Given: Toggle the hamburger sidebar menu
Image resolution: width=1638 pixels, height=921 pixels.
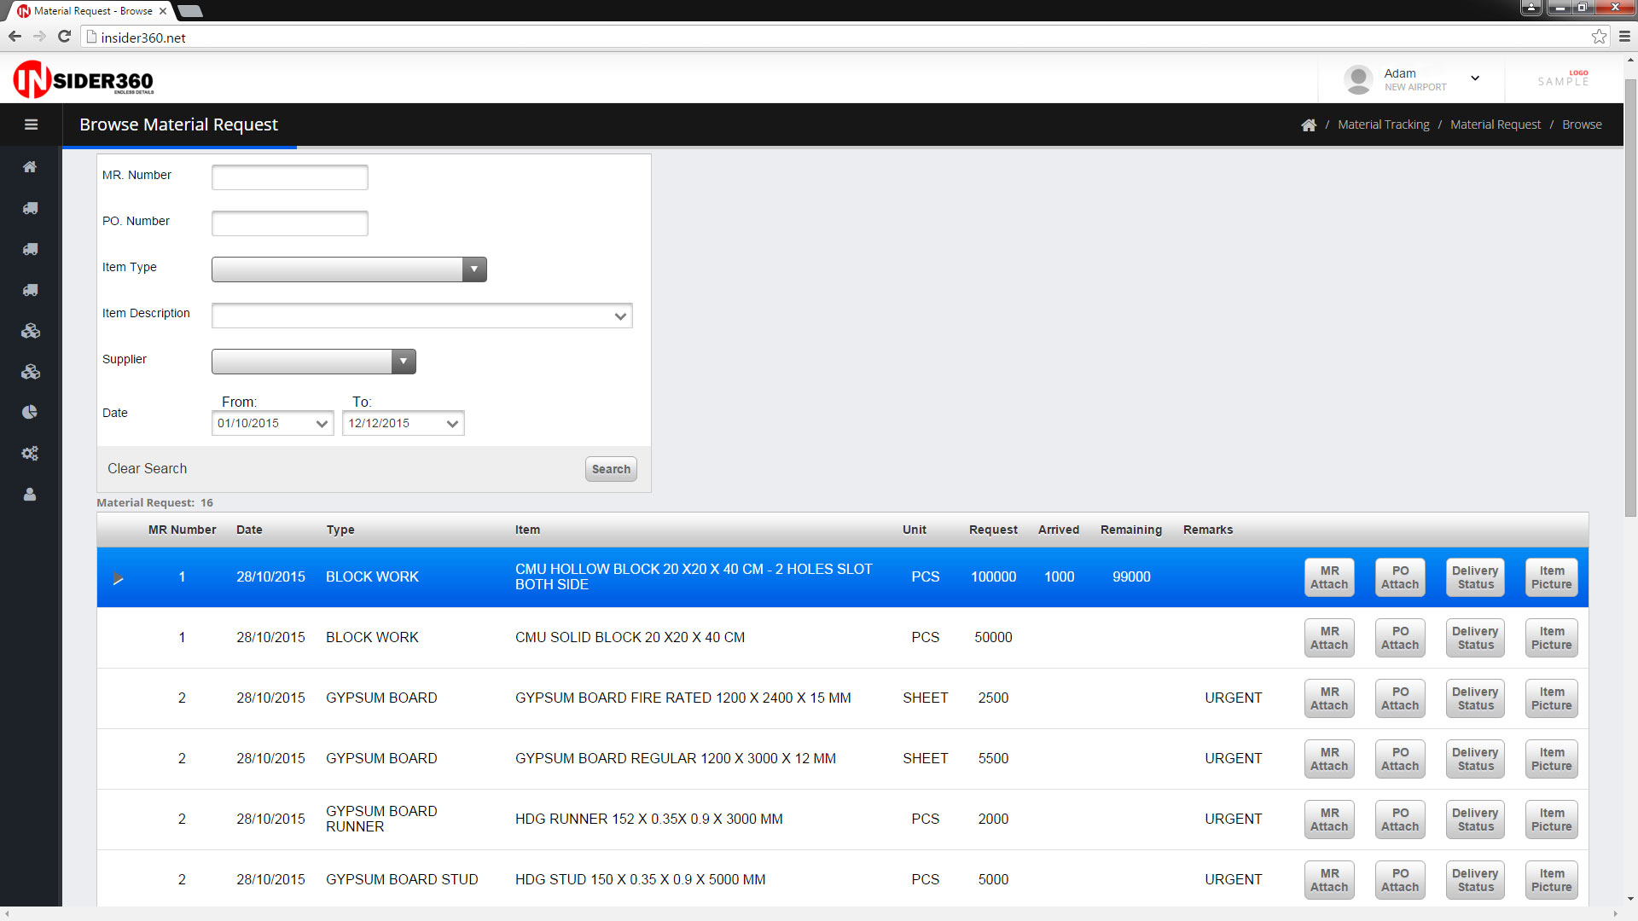Looking at the screenshot, I should [x=31, y=125].
